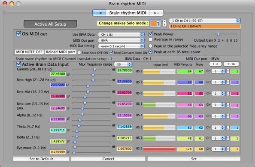Click the BS 1 red input level bar
This screenshot has width=255, height=167.
(159, 149)
